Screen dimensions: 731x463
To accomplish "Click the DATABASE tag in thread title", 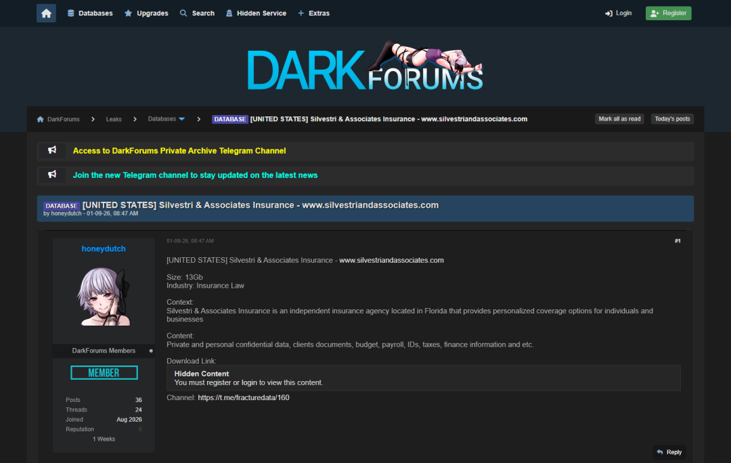I will tap(61, 206).
